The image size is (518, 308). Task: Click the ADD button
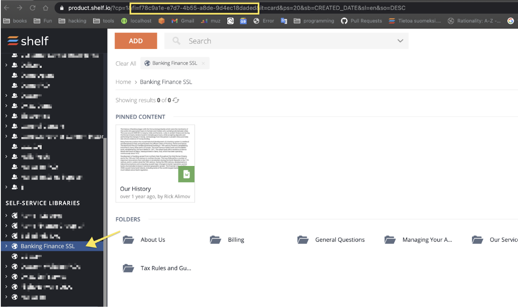[x=136, y=41]
